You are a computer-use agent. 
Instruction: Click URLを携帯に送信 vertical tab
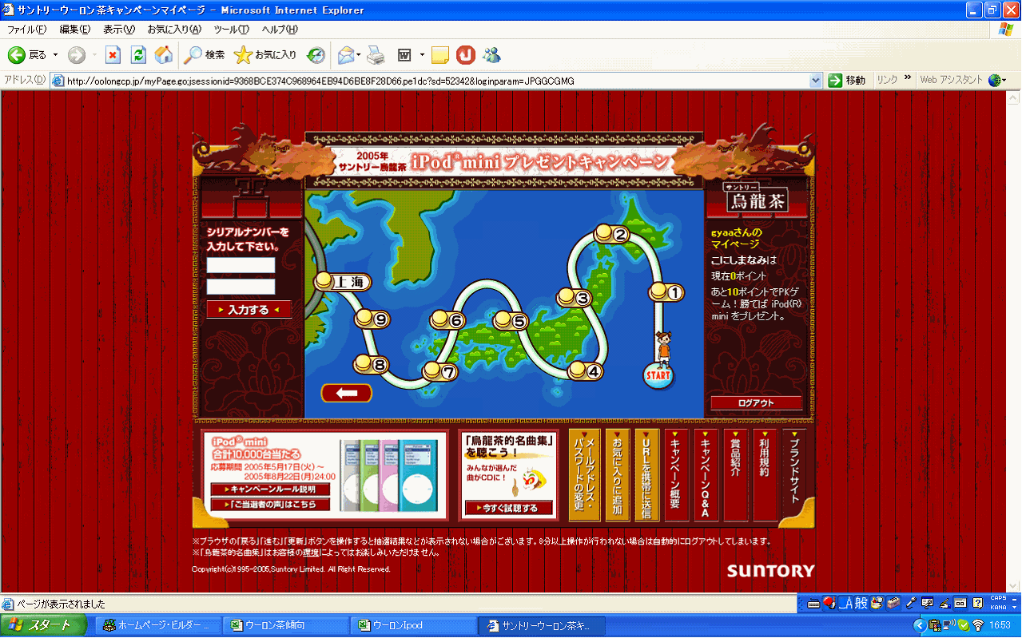(646, 475)
